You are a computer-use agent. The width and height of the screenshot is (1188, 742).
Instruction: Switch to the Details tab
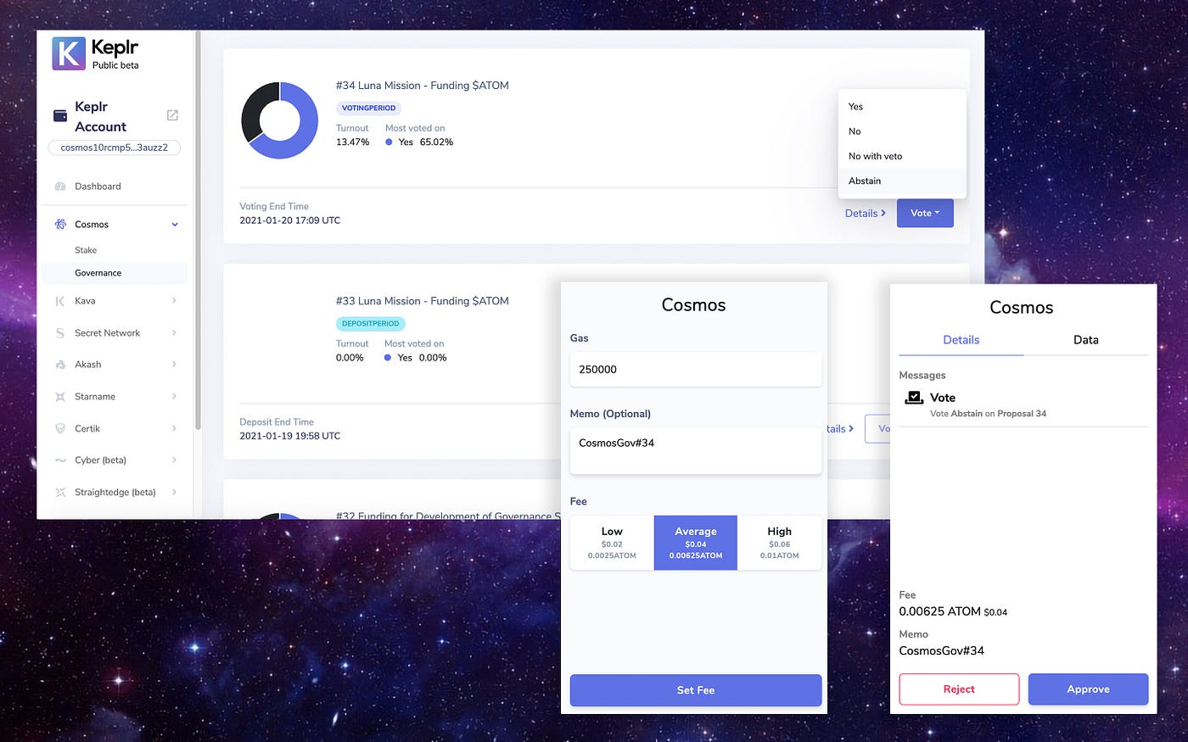(961, 340)
